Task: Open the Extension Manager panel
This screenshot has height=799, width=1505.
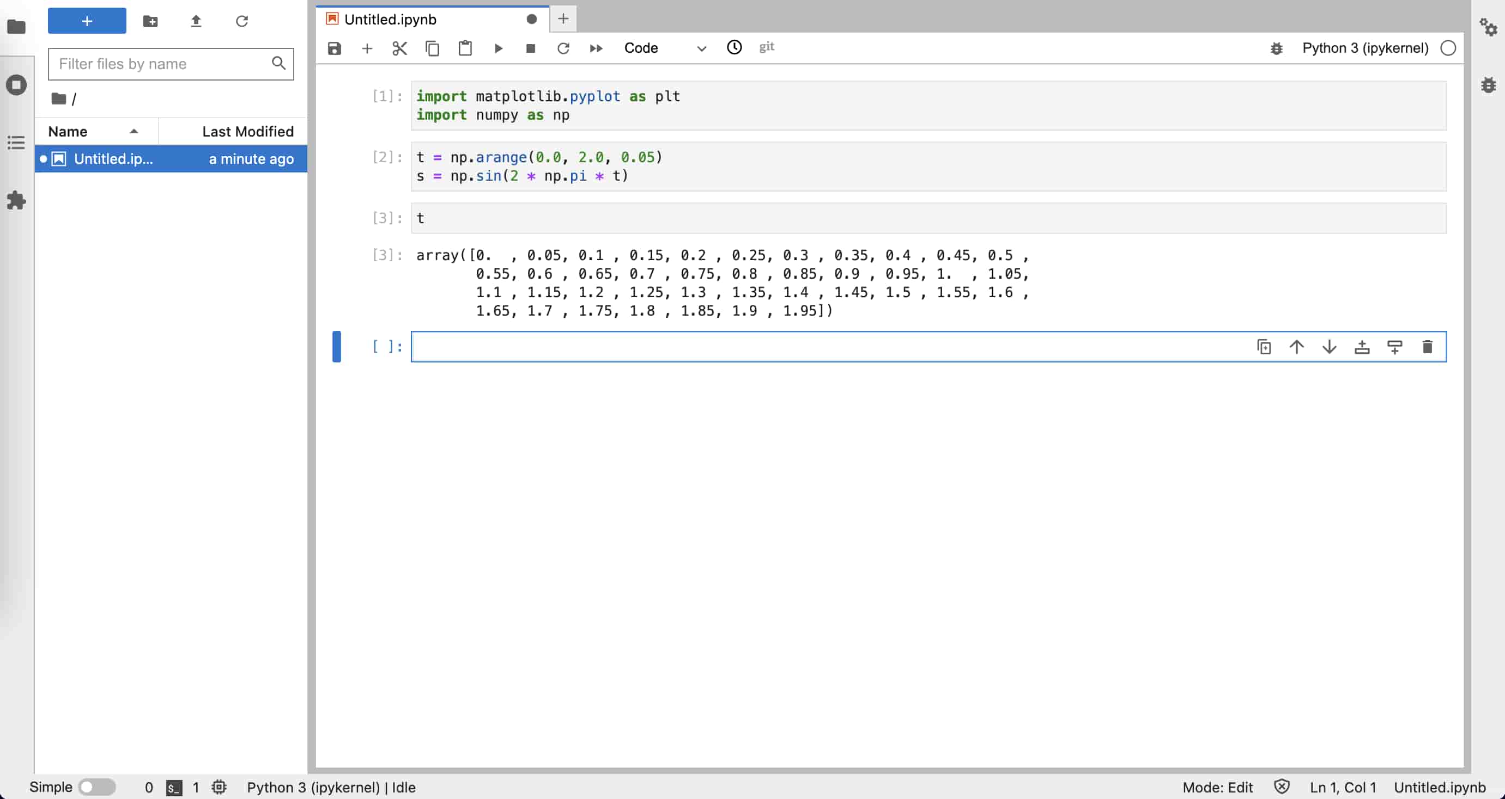Action: [16, 200]
